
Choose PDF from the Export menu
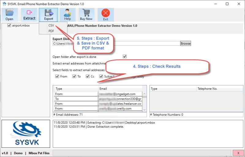point(51,31)
